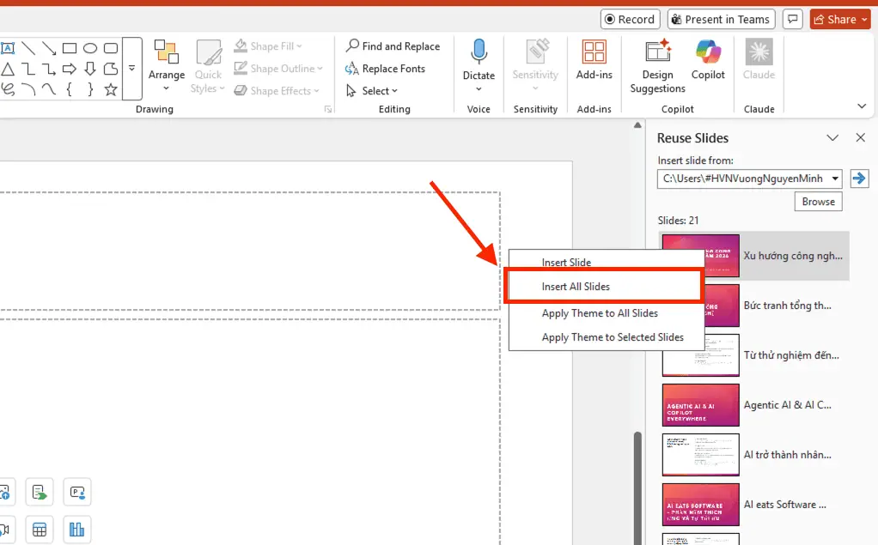878x545 pixels.
Task: Select 'AI trở thành nhân...' slide thumbnail
Action: pyautogui.click(x=700, y=455)
